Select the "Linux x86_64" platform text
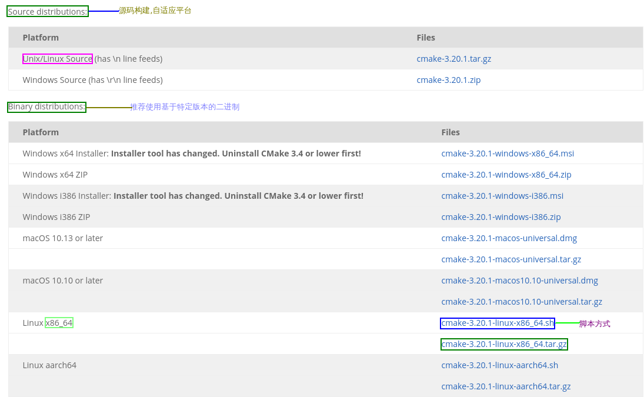The image size is (644, 397). pyautogui.click(x=48, y=323)
